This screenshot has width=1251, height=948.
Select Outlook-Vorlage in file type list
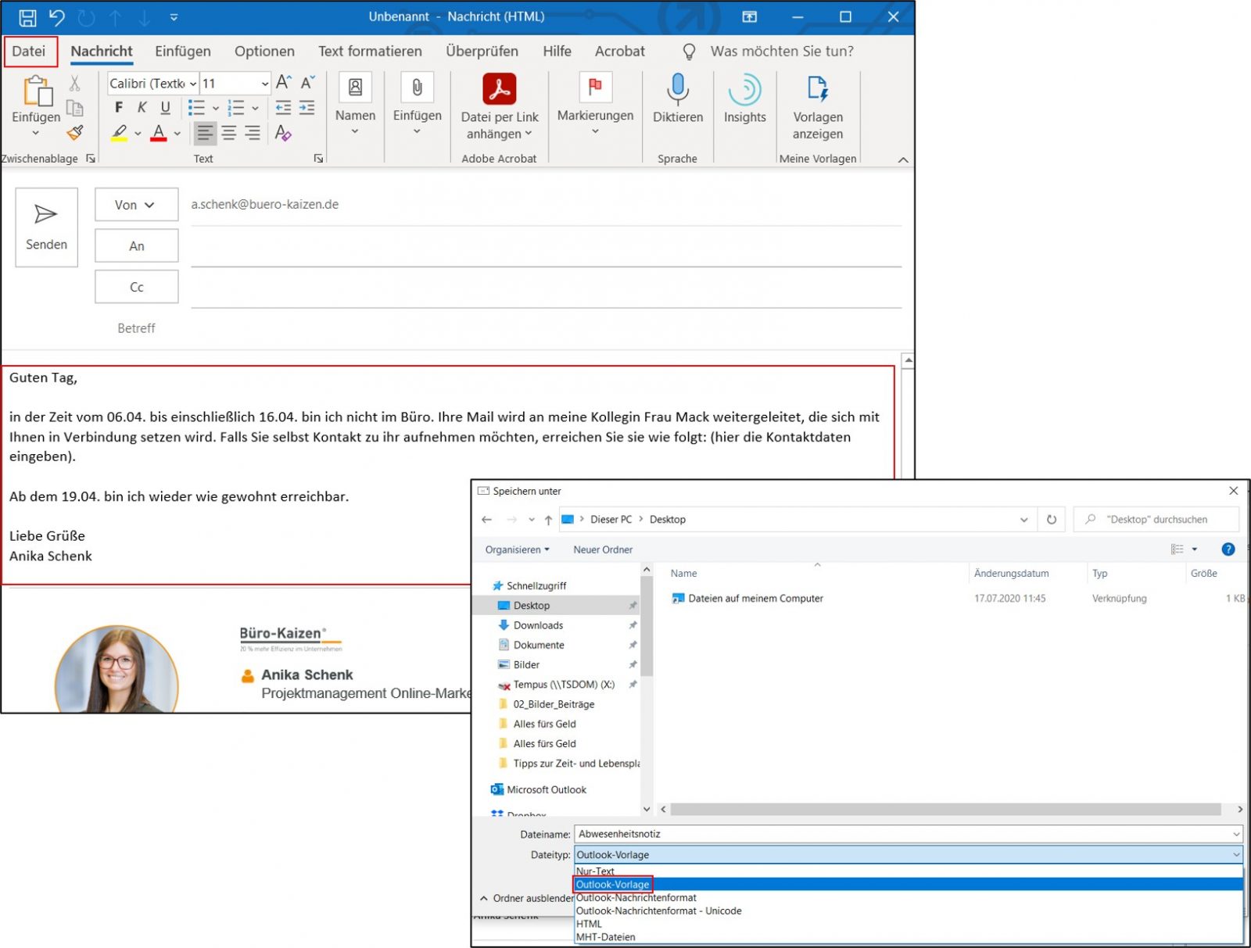click(613, 884)
